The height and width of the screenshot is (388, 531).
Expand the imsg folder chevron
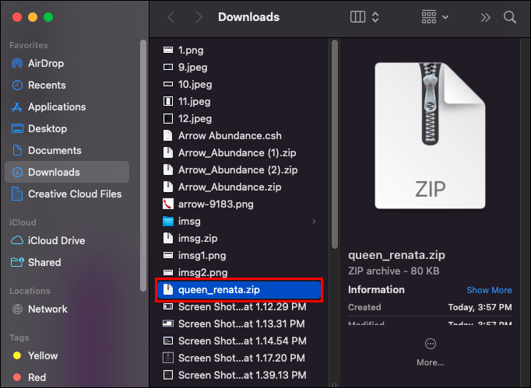(314, 222)
